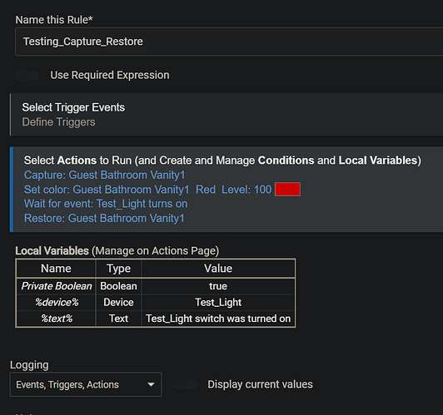
Task: Open the Set color Guest Bathroom Vanity1 action
Action: click(x=147, y=190)
